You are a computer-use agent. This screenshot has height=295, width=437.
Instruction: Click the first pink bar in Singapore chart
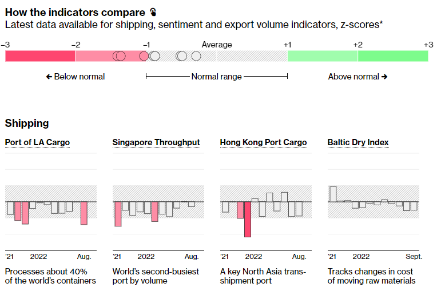[118, 214]
